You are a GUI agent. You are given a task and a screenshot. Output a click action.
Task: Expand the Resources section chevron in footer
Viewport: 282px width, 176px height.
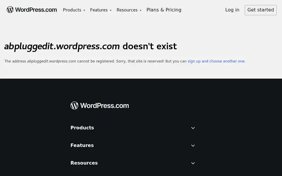[x=193, y=163]
